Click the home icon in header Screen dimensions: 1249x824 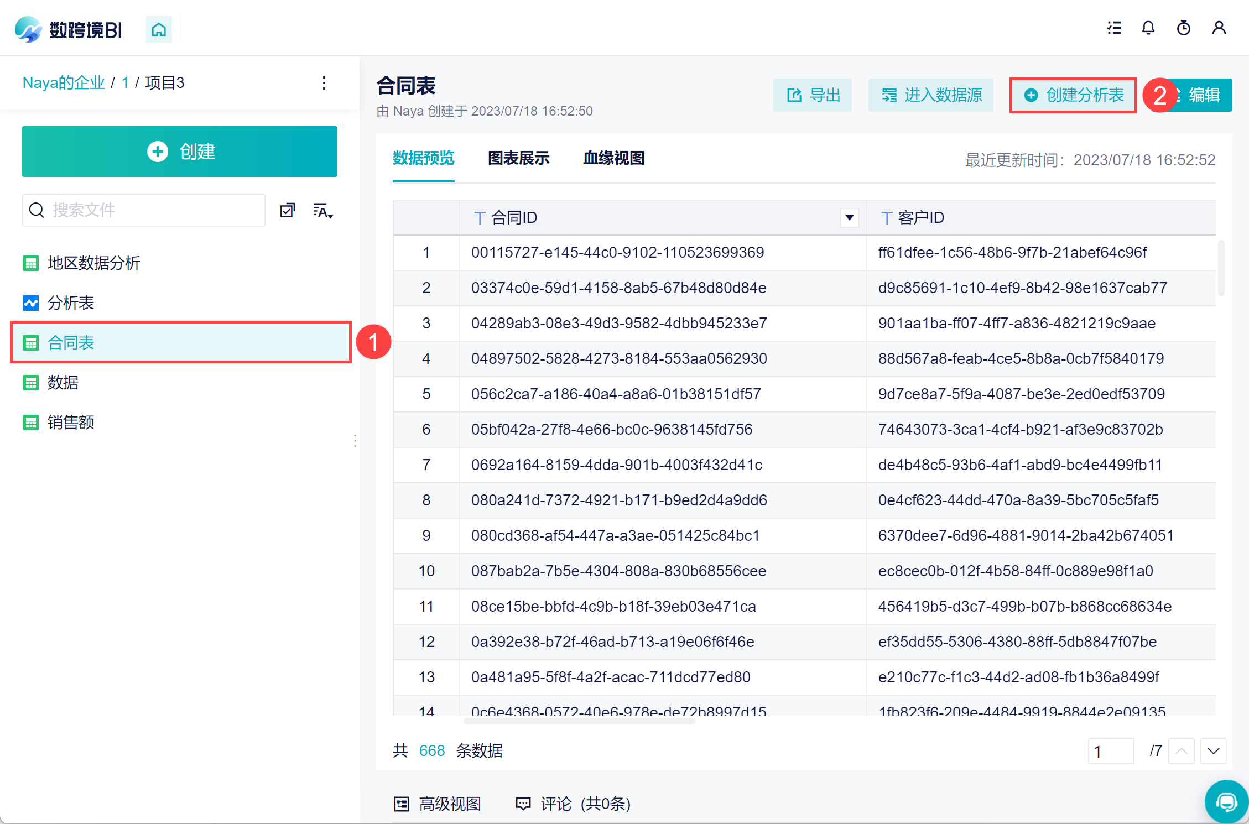(x=159, y=29)
